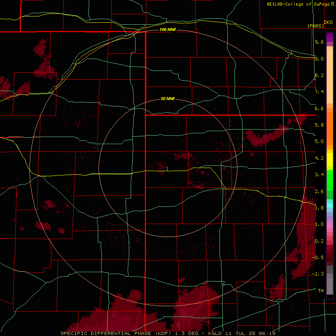Click the 6.6 legend value
336x336 pixels.
pos(319,108)
